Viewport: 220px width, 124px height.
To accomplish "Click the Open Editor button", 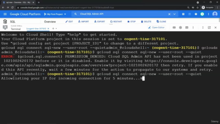I will 156,28.
